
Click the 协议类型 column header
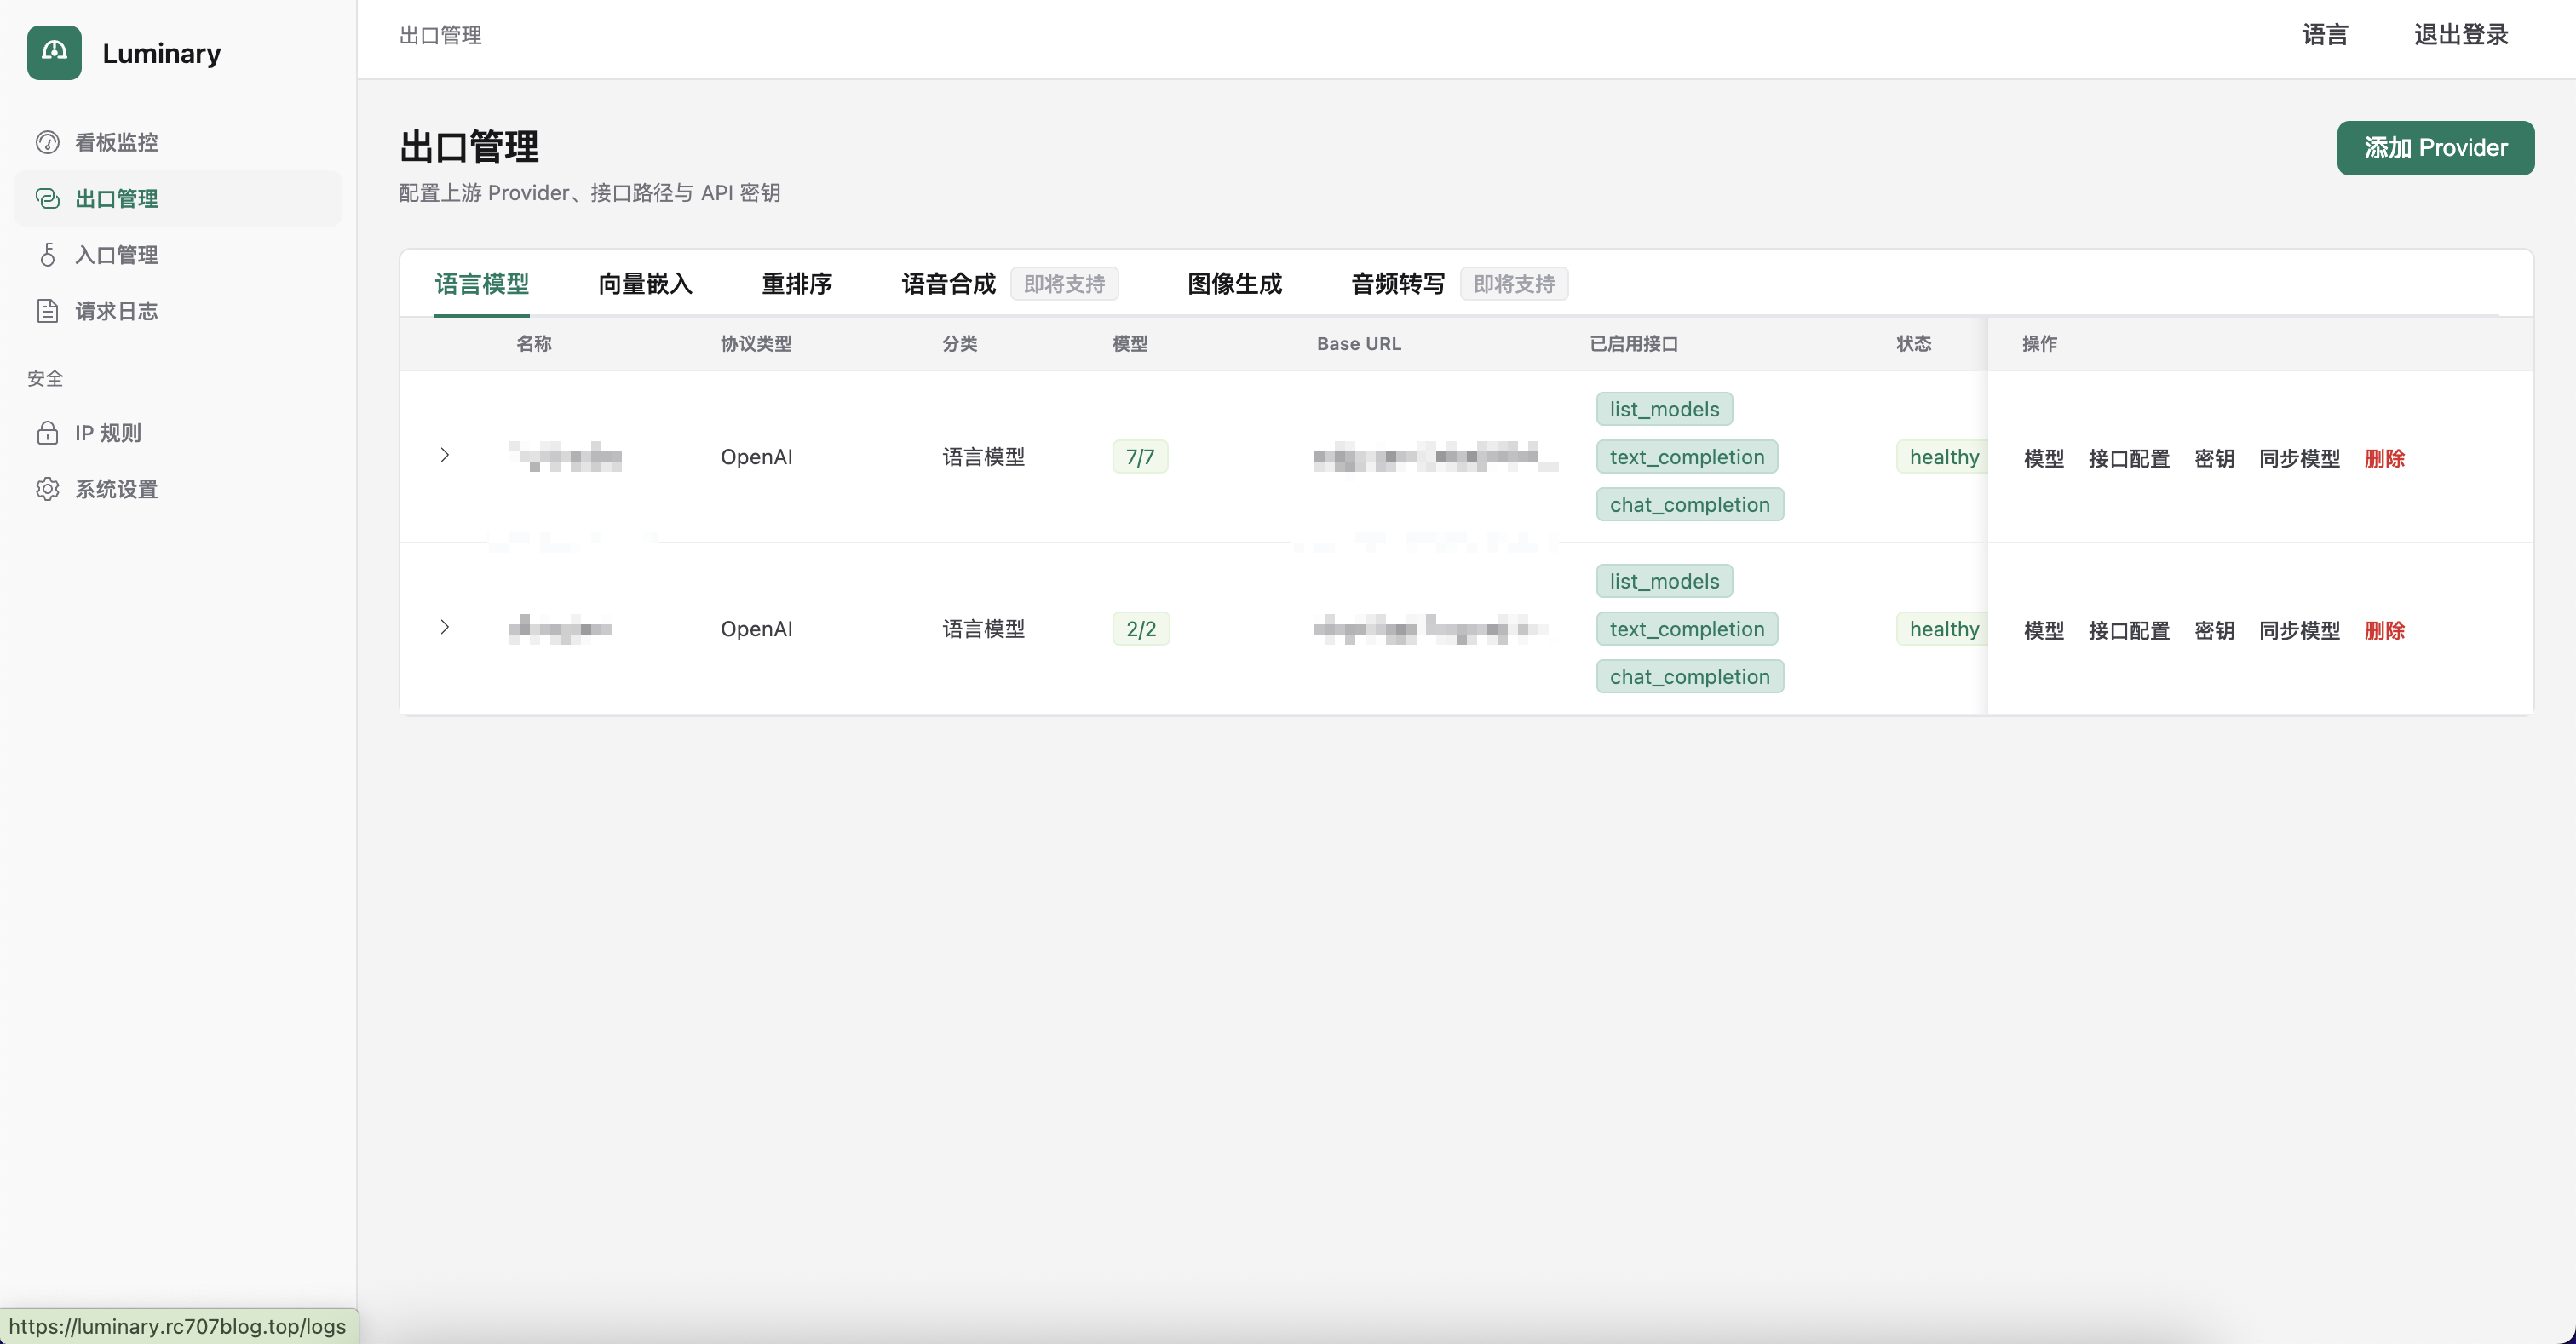pos(756,344)
